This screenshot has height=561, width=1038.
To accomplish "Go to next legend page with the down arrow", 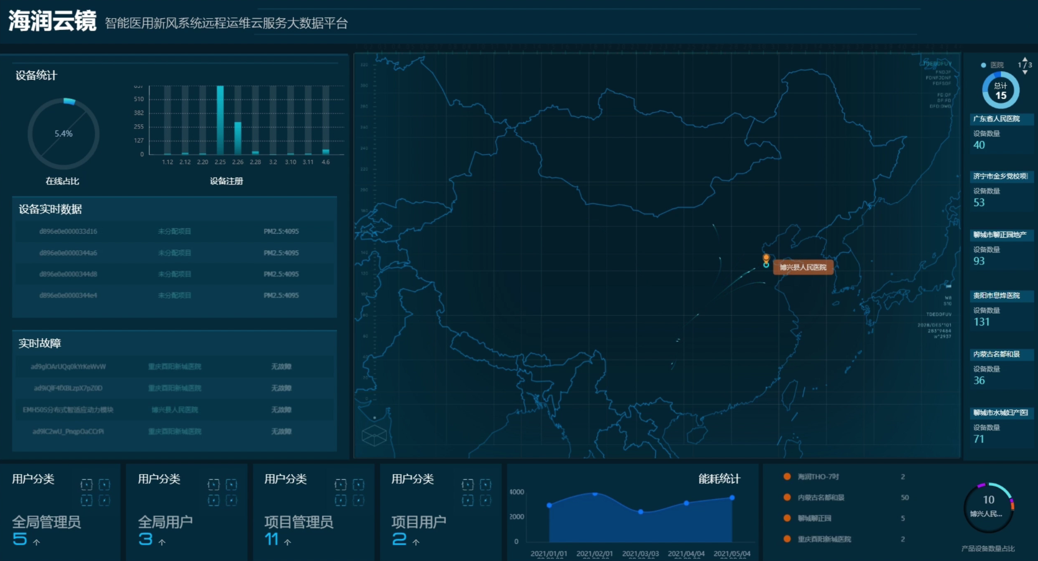I will tap(1025, 72).
